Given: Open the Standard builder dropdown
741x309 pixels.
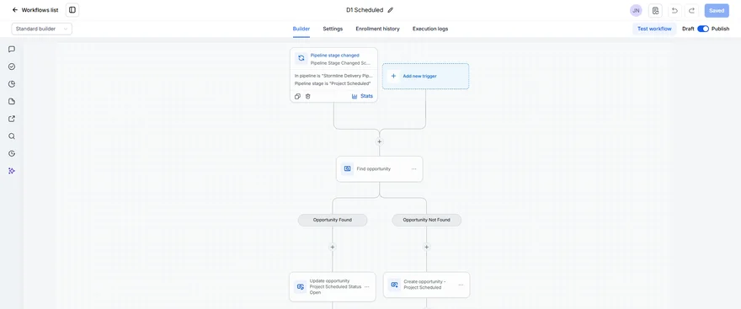Looking at the screenshot, I should coord(41,29).
